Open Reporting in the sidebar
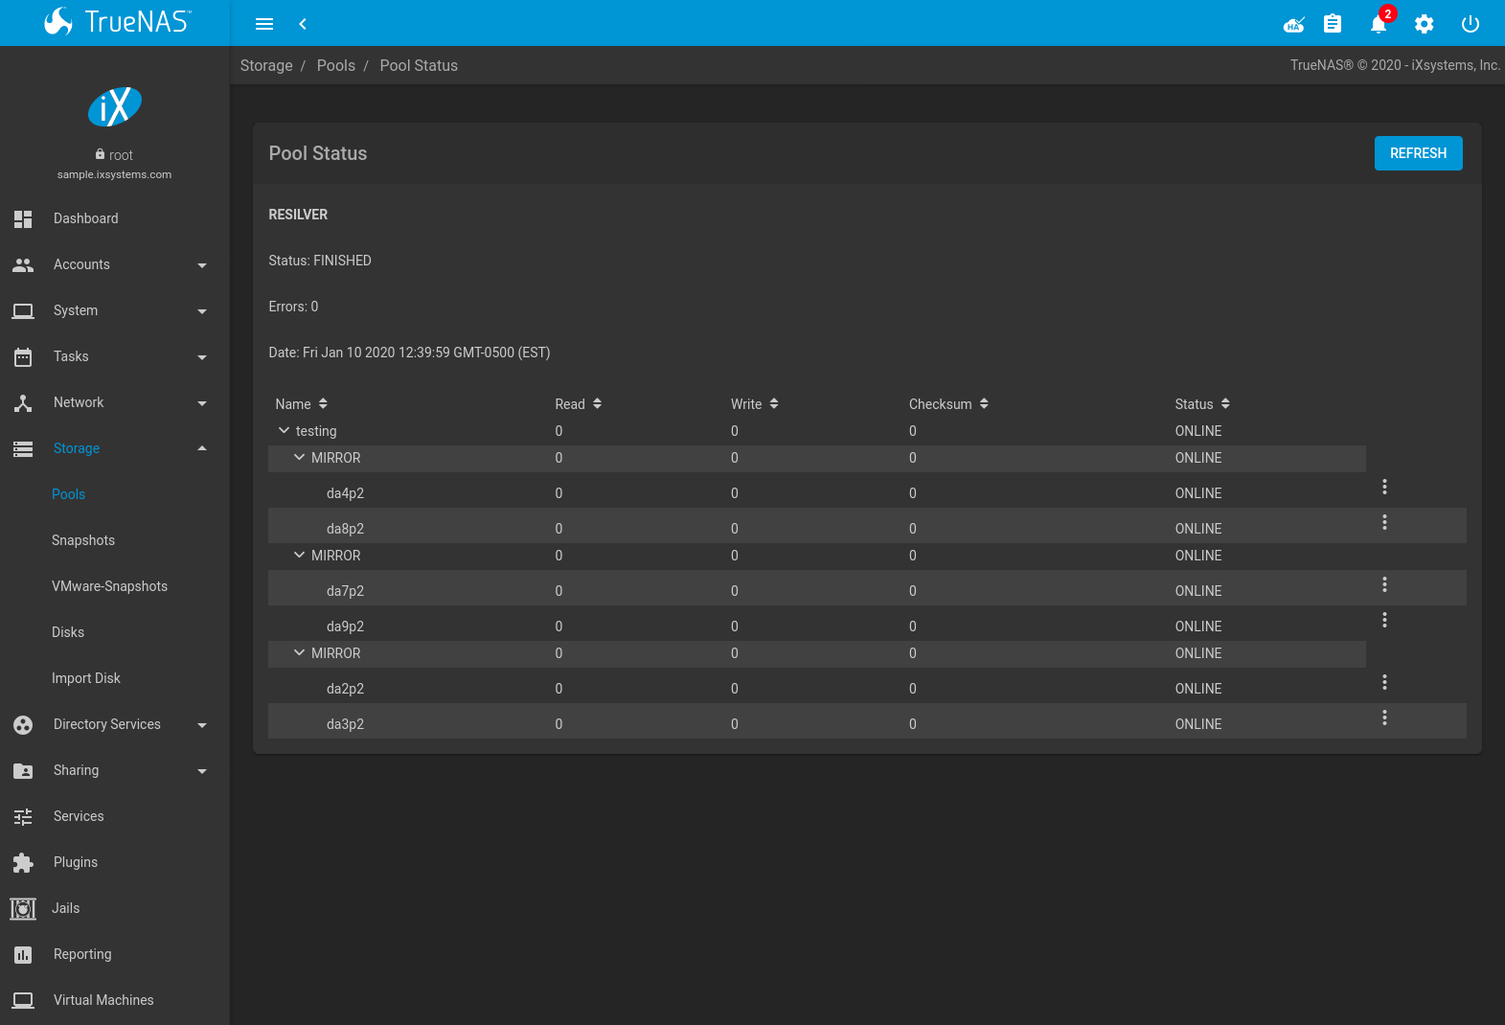1505x1025 pixels. tap(115, 954)
